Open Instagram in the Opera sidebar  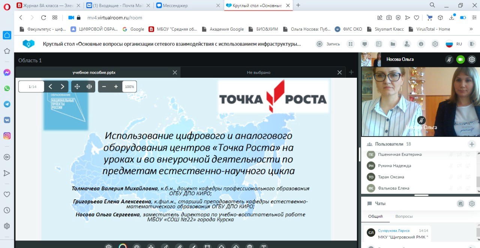pos(7,136)
